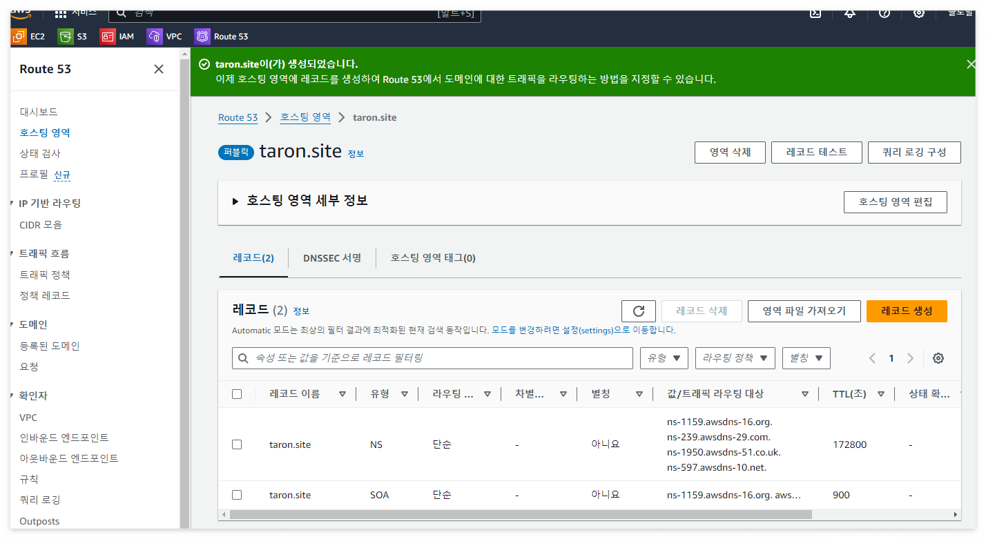Click the 영역 파일 가져오기 button
Viewport: 986px width, 539px height.
(804, 311)
